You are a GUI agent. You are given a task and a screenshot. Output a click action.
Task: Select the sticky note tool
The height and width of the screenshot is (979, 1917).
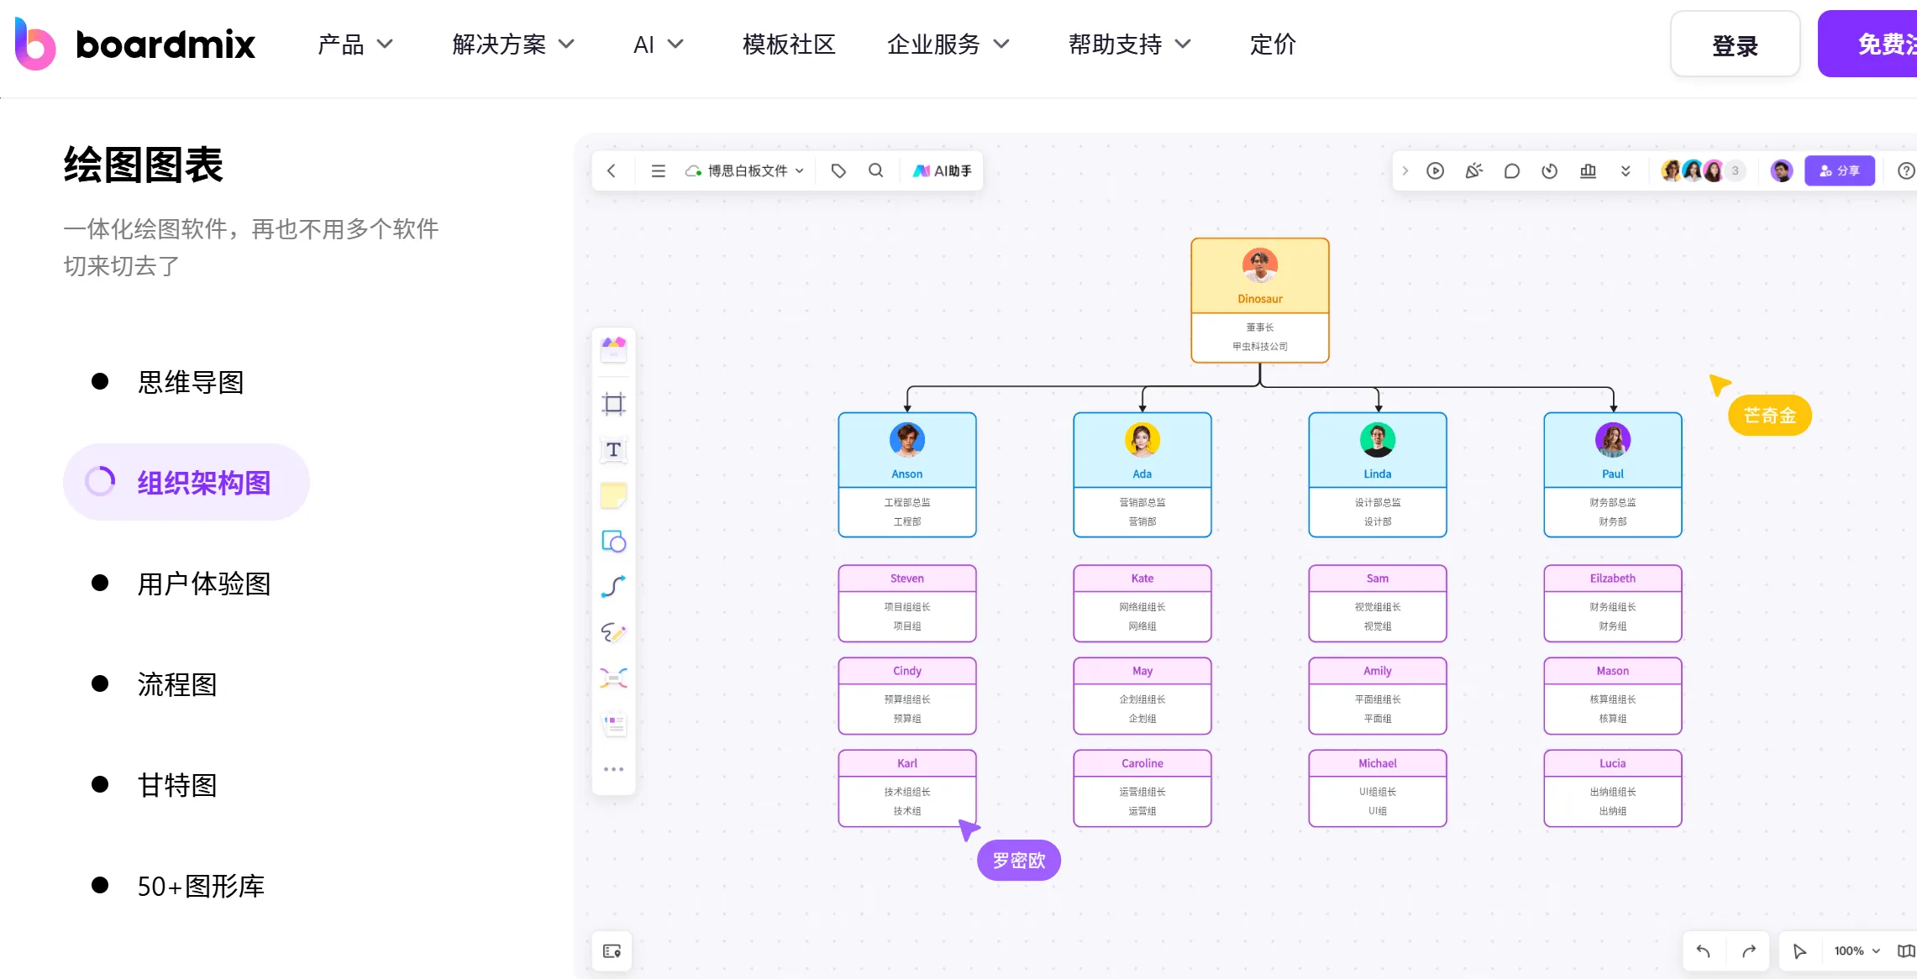[x=613, y=495]
